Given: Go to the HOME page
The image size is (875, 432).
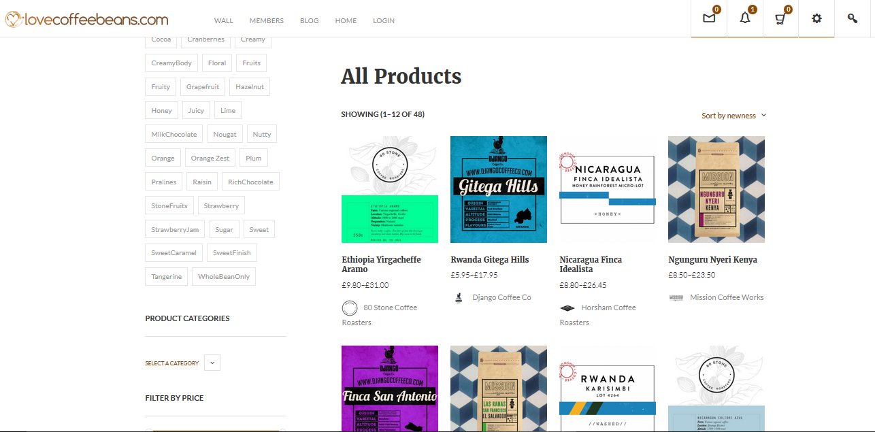Looking at the screenshot, I should pos(346,20).
